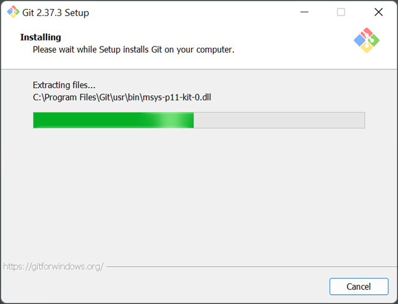Open the gitforwindows.org link
The width and height of the screenshot is (398, 304).
pos(53,267)
